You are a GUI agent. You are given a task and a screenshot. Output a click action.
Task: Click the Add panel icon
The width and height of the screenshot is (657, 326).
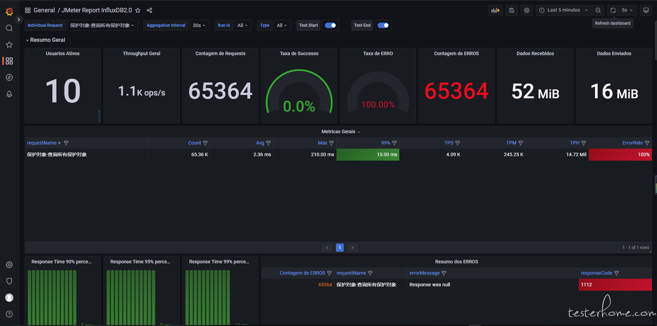tap(495, 10)
